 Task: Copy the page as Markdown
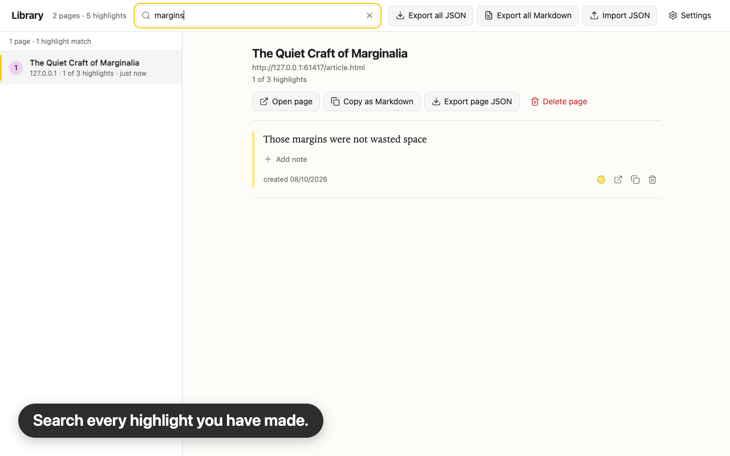[372, 101]
